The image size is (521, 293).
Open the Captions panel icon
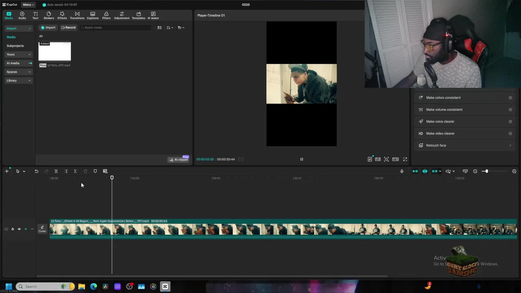click(x=92, y=15)
